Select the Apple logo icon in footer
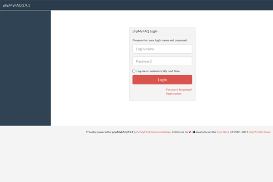273x182 pixels. click(x=194, y=132)
